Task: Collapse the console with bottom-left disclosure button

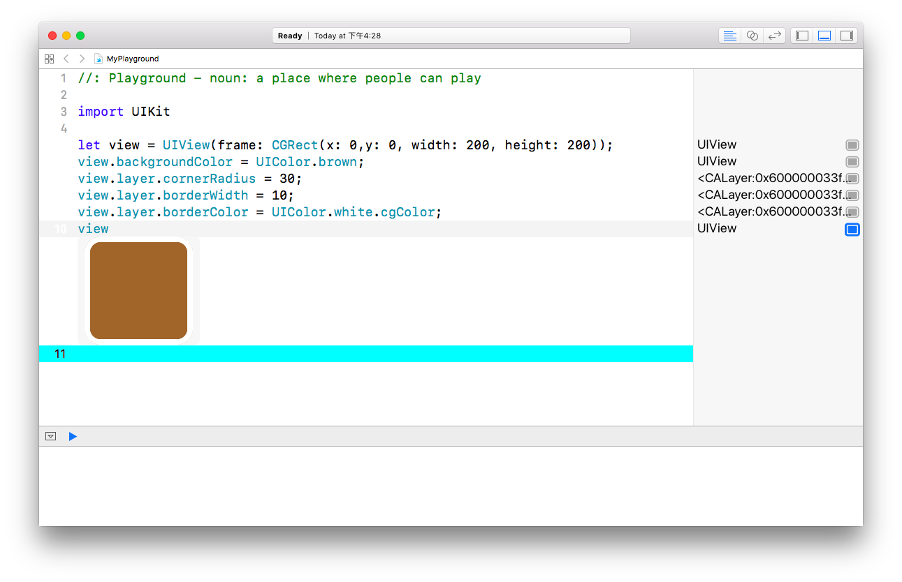Action: (x=50, y=436)
